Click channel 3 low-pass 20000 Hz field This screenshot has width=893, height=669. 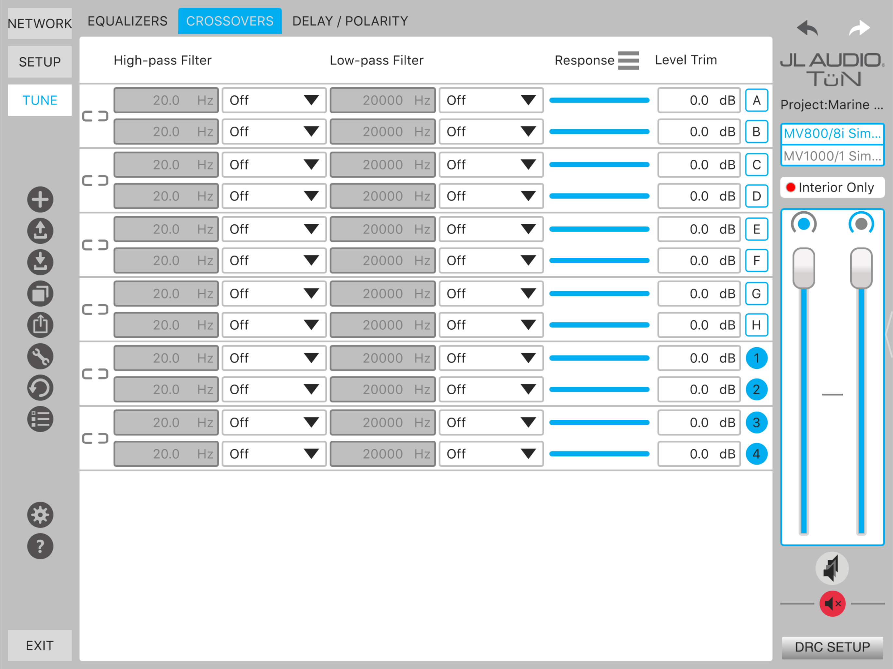tap(383, 422)
